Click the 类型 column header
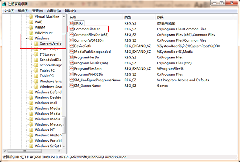 [128, 18]
